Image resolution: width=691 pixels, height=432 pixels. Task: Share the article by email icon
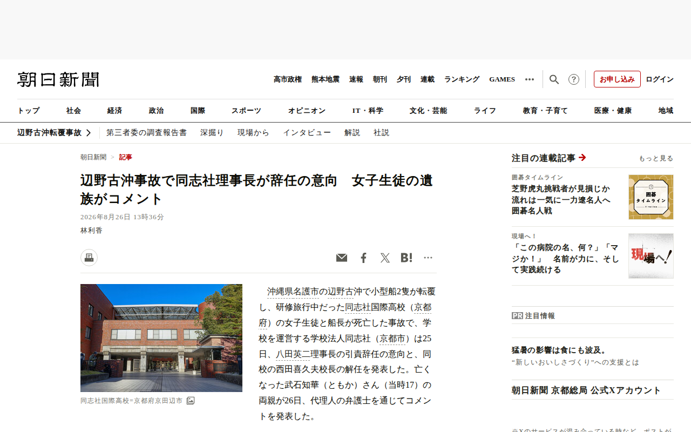(x=342, y=258)
